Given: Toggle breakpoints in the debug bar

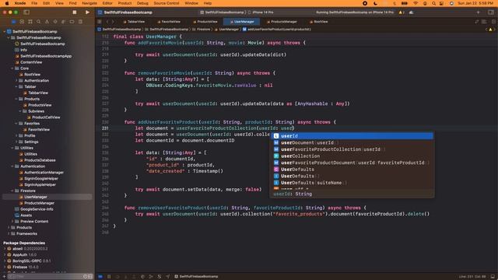Looking at the screenshot, I should [x=100, y=277].
